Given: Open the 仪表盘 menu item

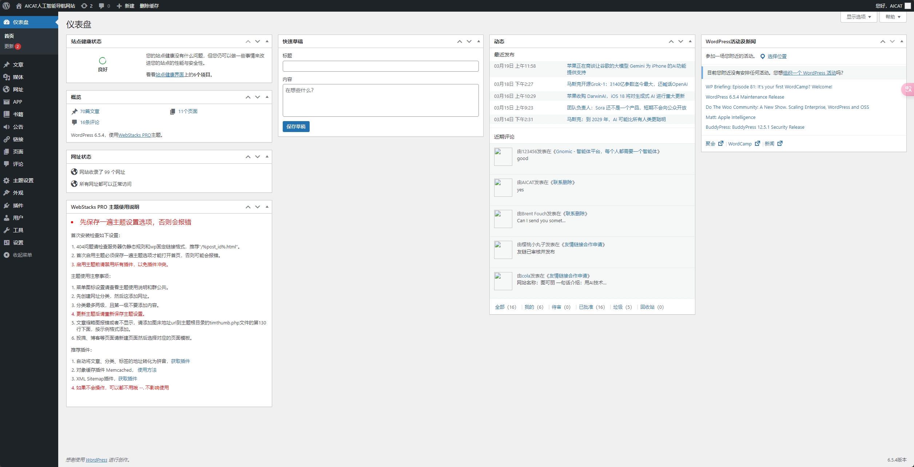Looking at the screenshot, I should [x=29, y=22].
